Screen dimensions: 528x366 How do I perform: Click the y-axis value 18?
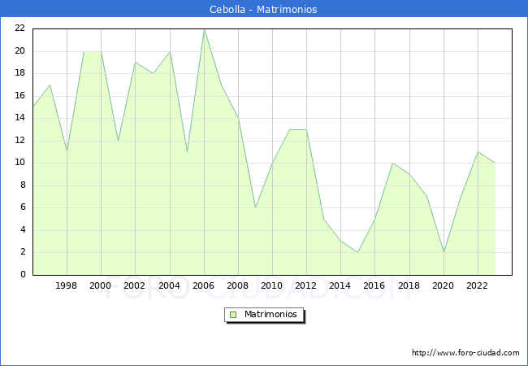coord(19,73)
